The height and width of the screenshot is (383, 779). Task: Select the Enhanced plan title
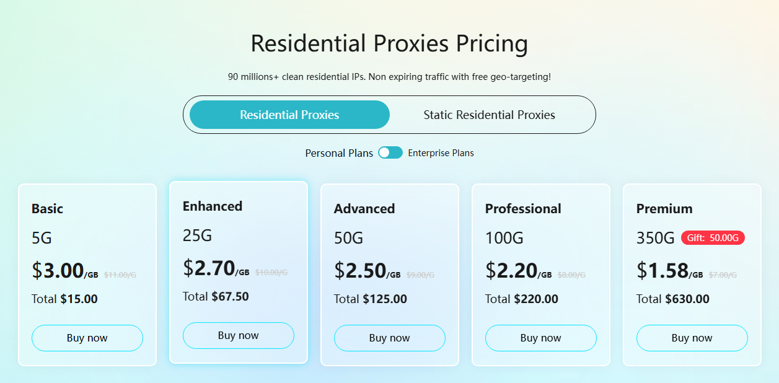213,206
